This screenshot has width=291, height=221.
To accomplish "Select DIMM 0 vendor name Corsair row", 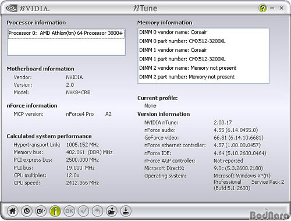I will pyautogui.click(x=203, y=32).
